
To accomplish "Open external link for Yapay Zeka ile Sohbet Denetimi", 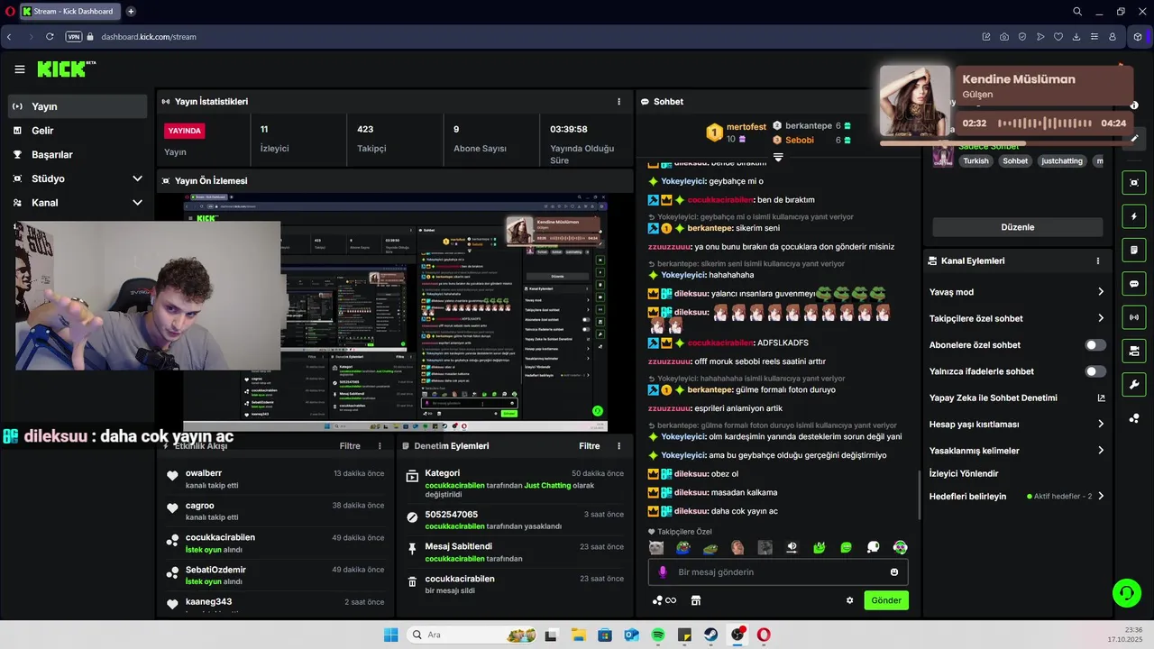I will [x=1101, y=398].
